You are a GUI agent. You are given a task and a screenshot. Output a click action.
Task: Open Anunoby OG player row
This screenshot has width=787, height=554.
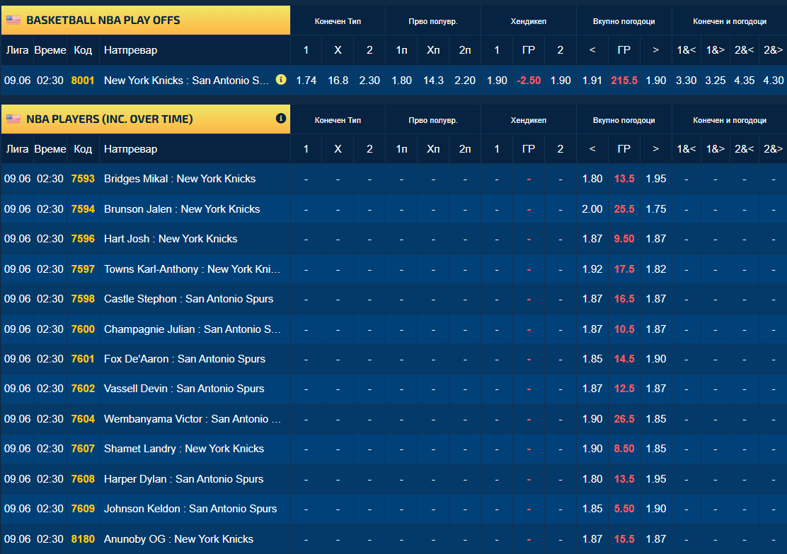point(178,539)
